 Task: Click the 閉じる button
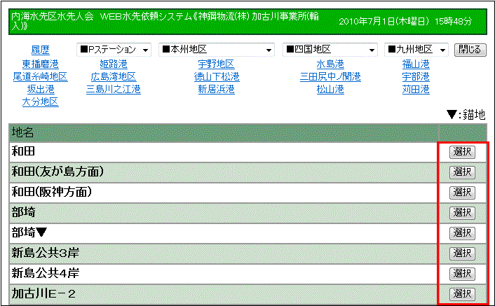[x=470, y=50]
